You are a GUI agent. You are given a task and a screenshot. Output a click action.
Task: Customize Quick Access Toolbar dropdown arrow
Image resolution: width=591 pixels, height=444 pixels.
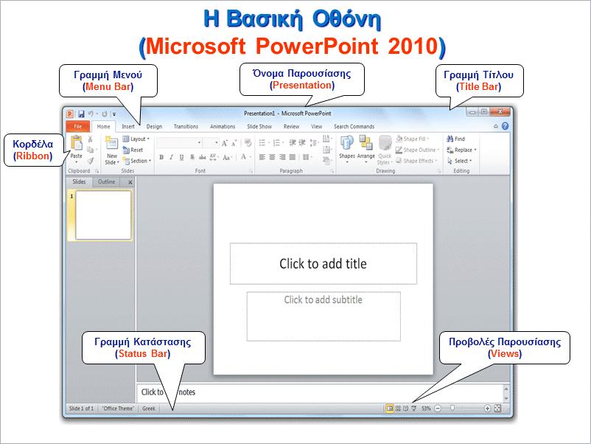113,114
